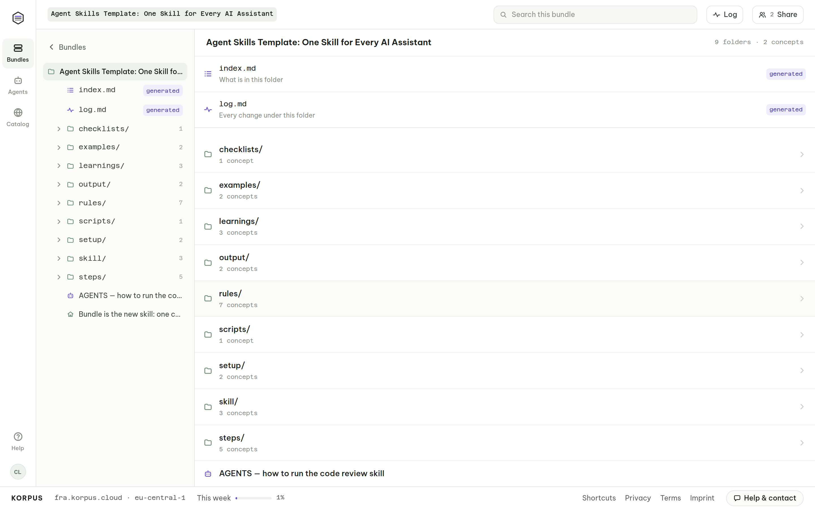815x509 pixels.
Task: Click the pulse icon beside log.md in main panel
Action: [x=208, y=109]
